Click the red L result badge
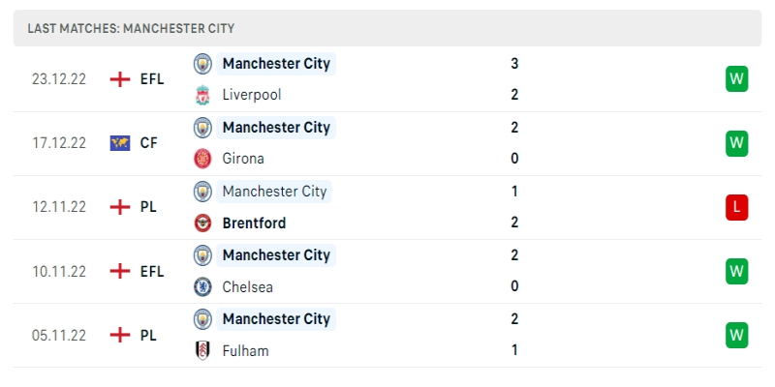Viewport: 775px width, 387px height. coord(737,207)
